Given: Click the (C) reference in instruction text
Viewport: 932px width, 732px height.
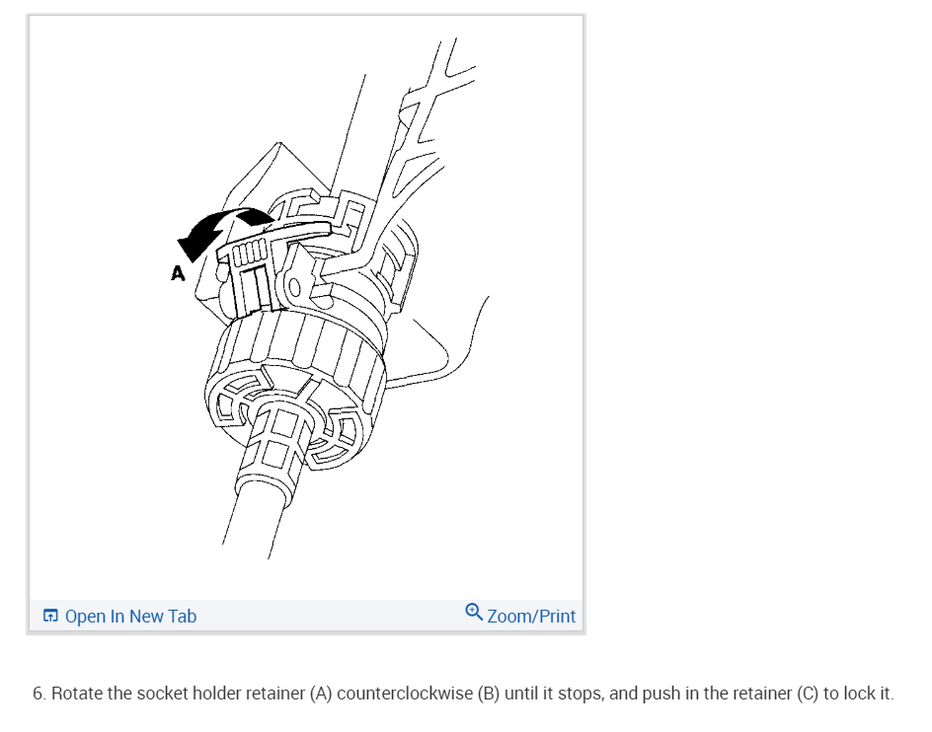Looking at the screenshot, I should (808, 694).
